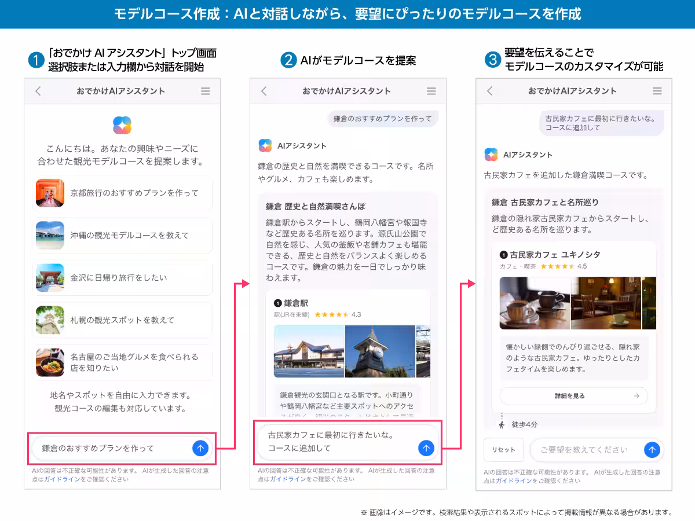The height and width of the screenshot is (521, 695).
Task: Tap the back chevron on the second screen
Action: [262, 91]
